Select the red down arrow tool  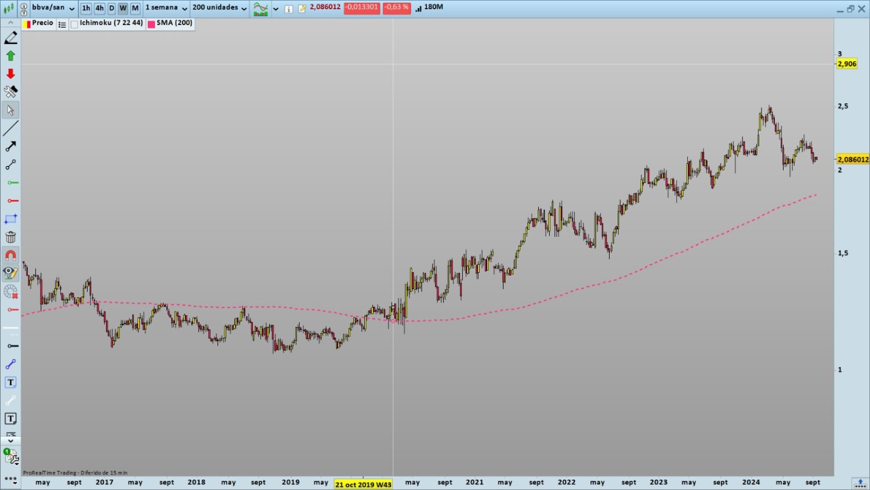pyautogui.click(x=10, y=74)
